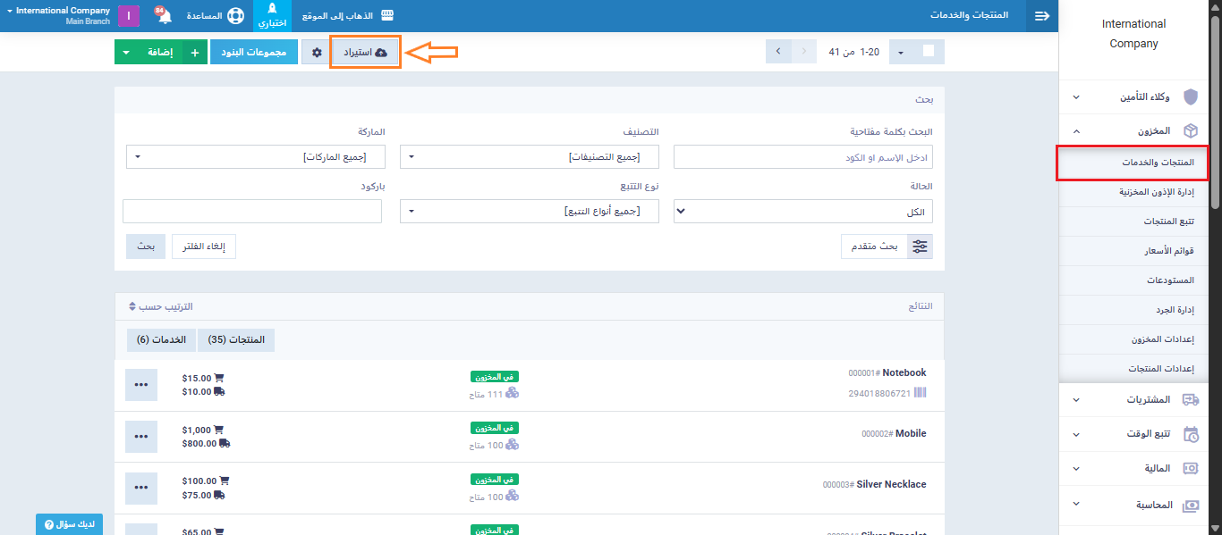The width and height of the screenshot is (1222, 535).
Task: Click the three-dots menu for Mobile row
Action: (140, 437)
